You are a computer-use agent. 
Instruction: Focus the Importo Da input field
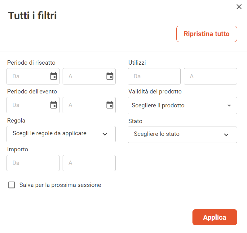click(33, 163)
